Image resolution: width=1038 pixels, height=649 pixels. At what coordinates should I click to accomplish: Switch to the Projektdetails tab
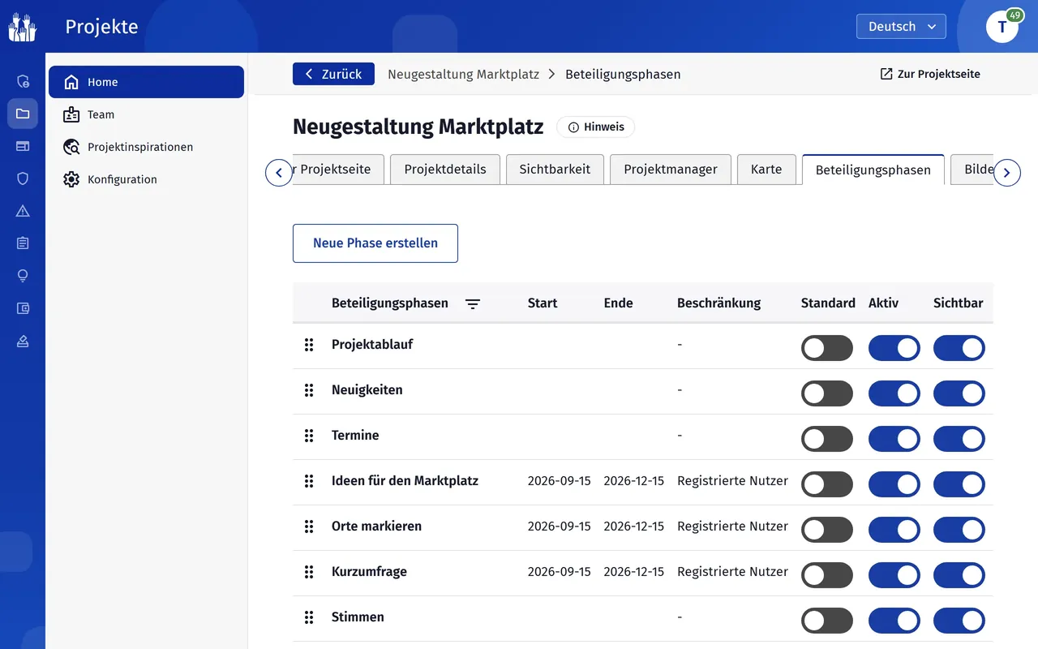(445, 170)
